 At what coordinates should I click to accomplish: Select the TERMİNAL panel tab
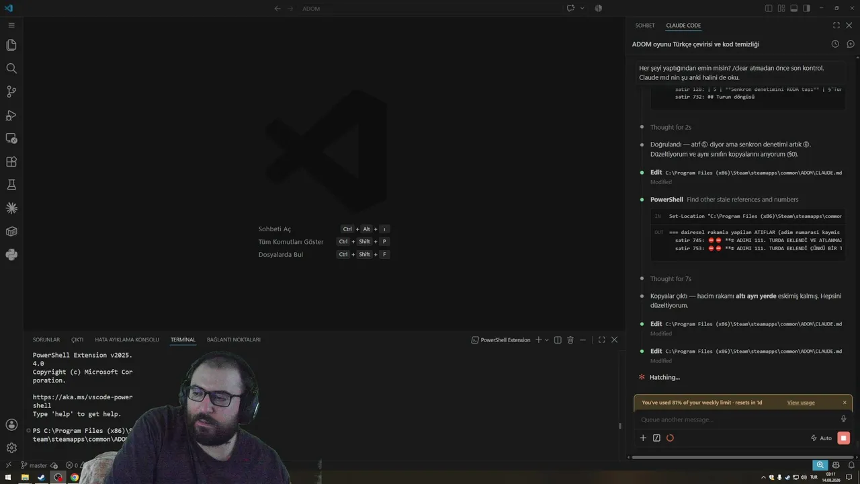(183, 340)
